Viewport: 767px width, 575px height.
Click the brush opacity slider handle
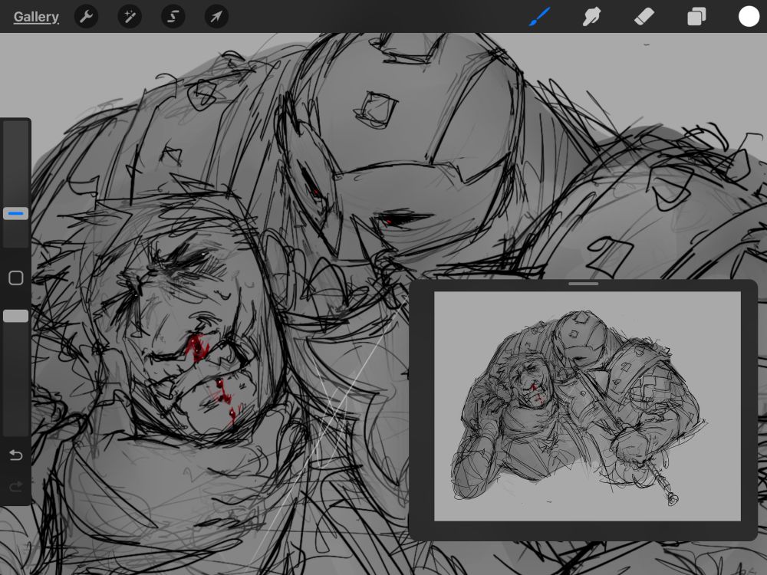pyautogui.click(x=15, y=317)
